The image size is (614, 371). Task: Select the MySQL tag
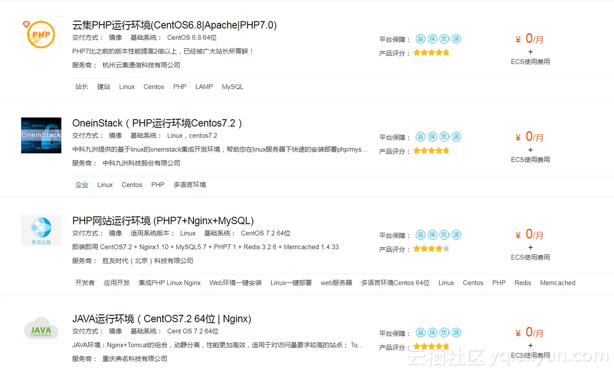pyautogui.click(x=232, y=87)
